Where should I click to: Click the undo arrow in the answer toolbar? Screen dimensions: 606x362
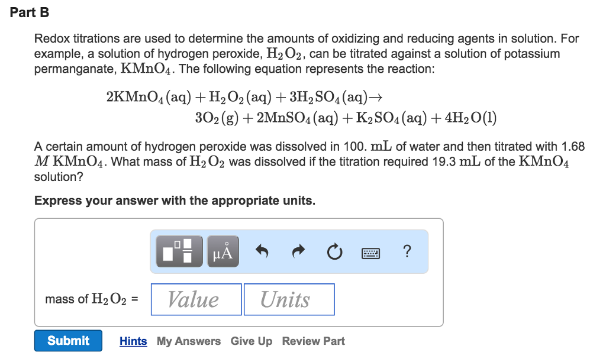coord(262,251)
